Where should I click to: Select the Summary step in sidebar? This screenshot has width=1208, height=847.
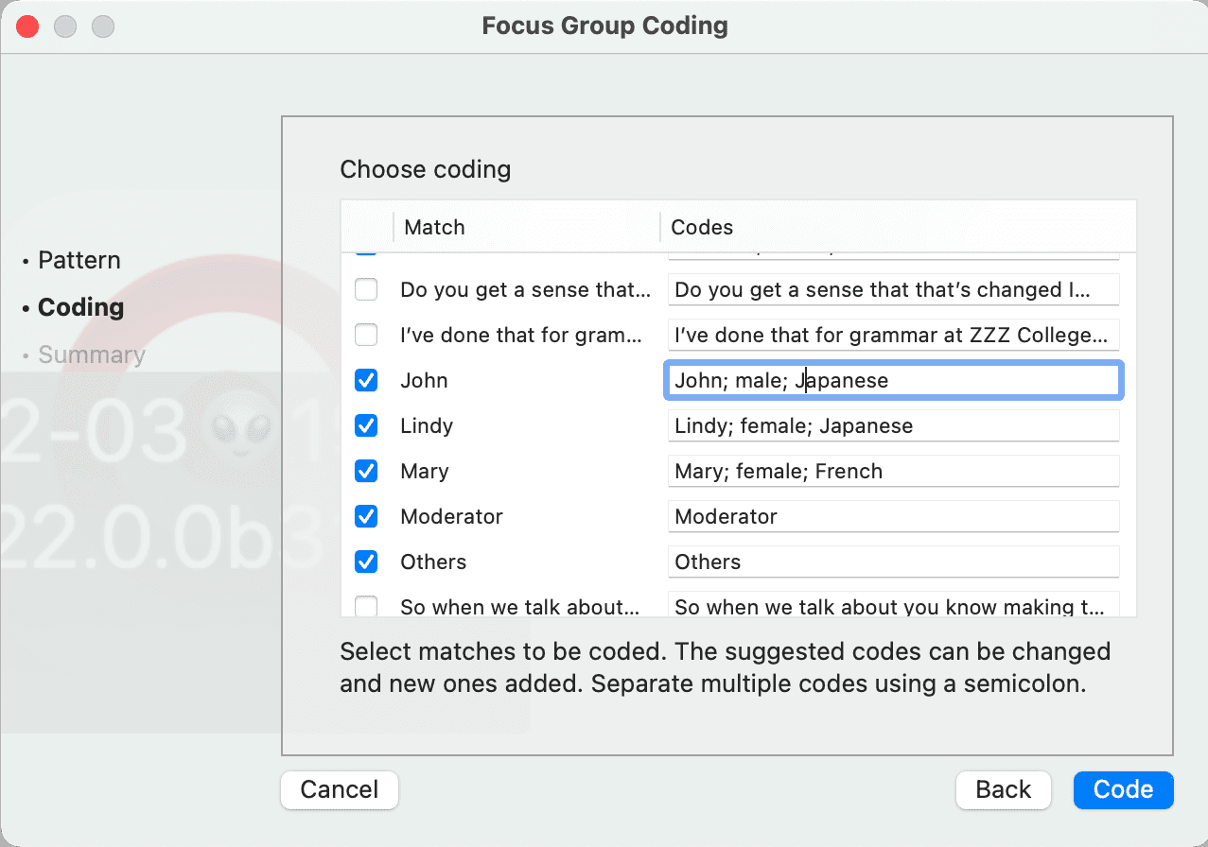coord(92,354)
